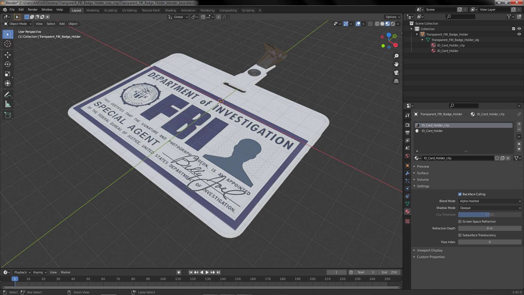This screenshot has width=524, height=295.
Task: Hide Transparent_FBI_Badge_Holder in outliner
Action: click(x=519, y=34)
